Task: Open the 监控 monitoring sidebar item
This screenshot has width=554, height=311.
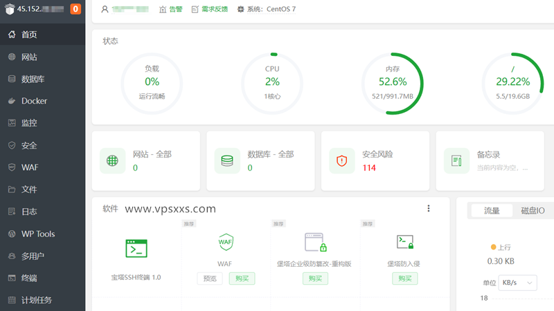Action: pyautogui.click(x=42, y=123)
